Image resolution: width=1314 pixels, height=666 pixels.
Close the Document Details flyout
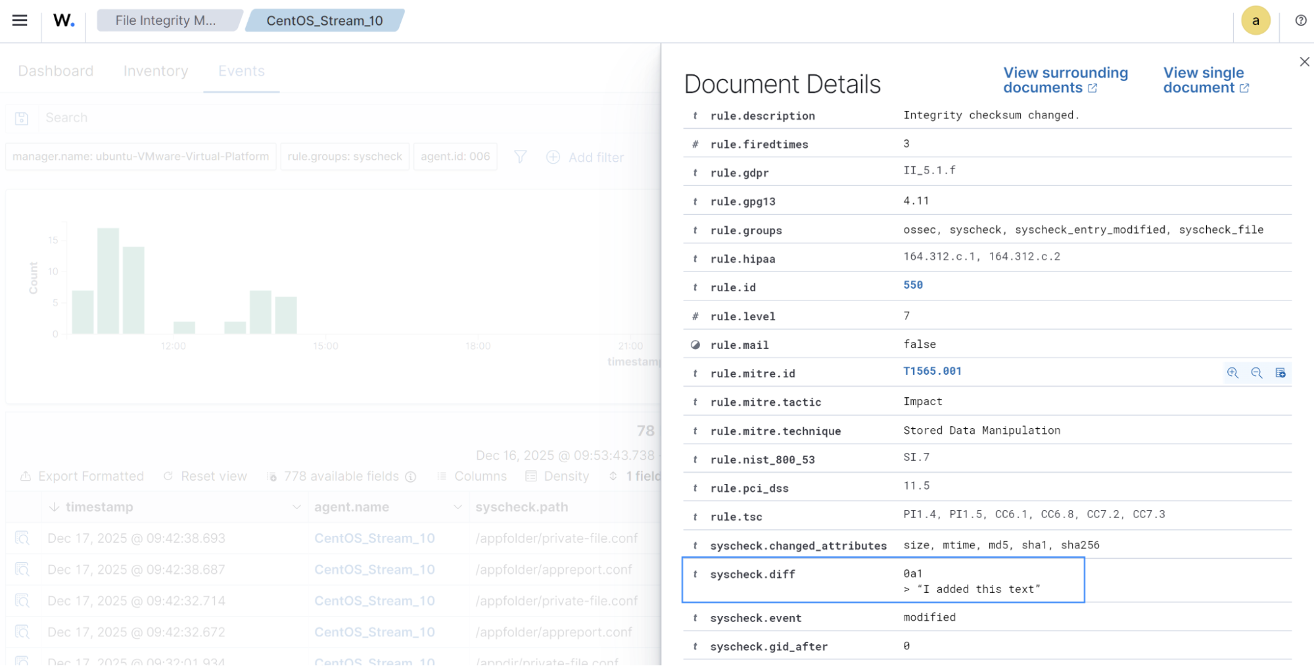(1304, 62)
